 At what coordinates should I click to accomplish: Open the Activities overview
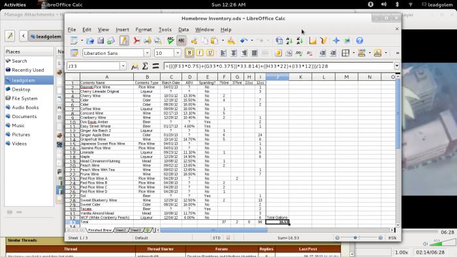tap(15, 5)
